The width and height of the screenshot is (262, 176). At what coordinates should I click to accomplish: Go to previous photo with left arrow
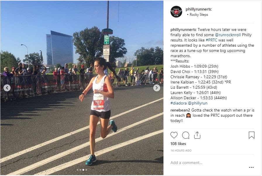[7, 88]
